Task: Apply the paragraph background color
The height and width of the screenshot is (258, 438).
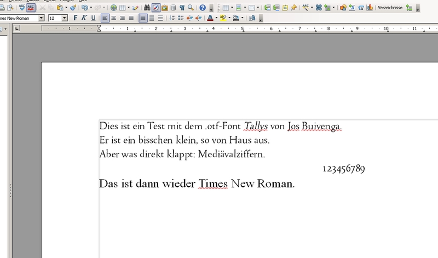Action: (x=236, y=18)
